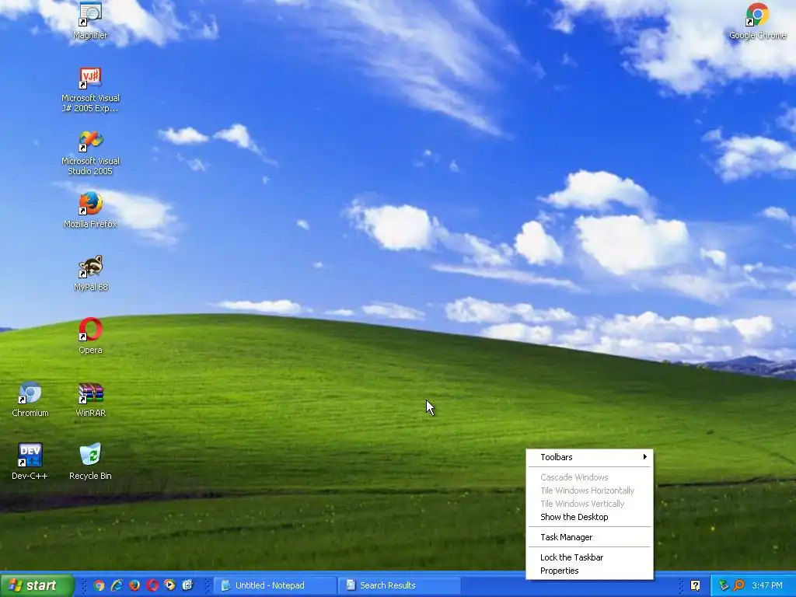The image size is (796, 597).
Task: Open the Magnifier desktop shortcut
Action: click(90, 20)
